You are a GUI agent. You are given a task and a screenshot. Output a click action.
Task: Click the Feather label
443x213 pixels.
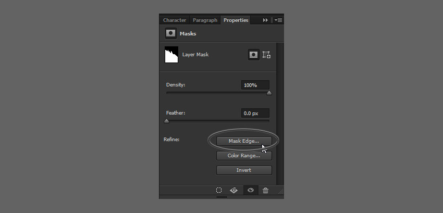[176, 112]
